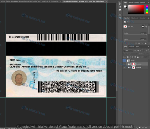Create new group folder icon at bottom

coord(140,127)
